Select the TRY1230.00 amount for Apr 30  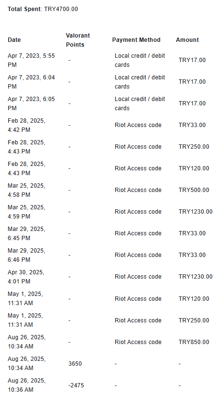195,277
